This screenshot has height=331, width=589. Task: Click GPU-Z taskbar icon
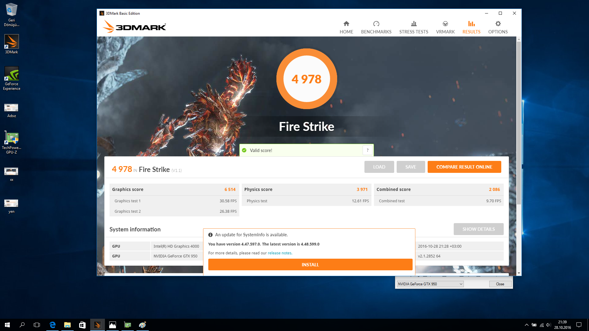tap(127, 325)
